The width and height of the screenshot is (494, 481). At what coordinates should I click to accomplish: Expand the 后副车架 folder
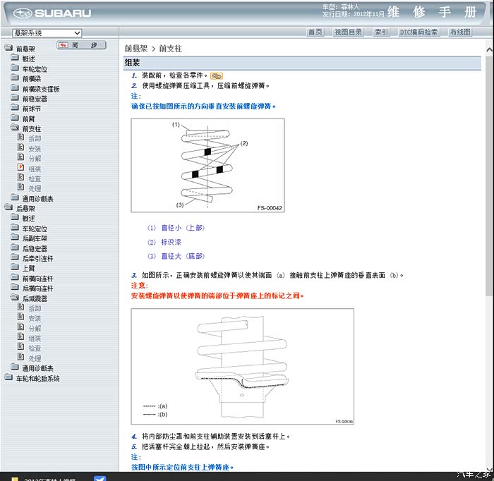(15, 239)
